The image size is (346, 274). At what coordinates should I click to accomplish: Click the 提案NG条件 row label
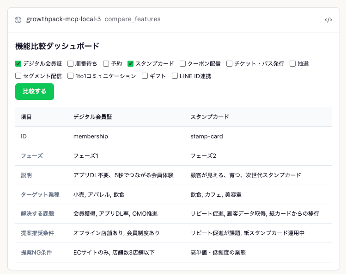tap(36, 253)
